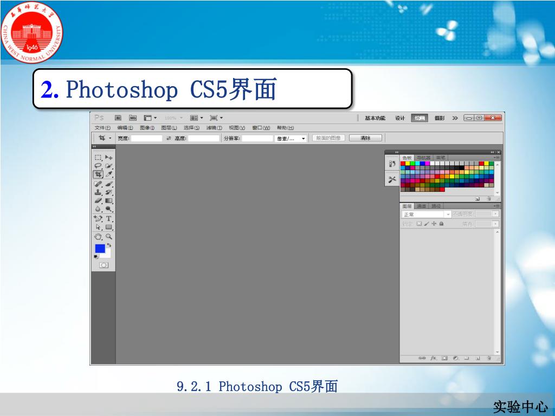Open the 文件(F) menu
The image size is (555, 416).
[102, 128]
